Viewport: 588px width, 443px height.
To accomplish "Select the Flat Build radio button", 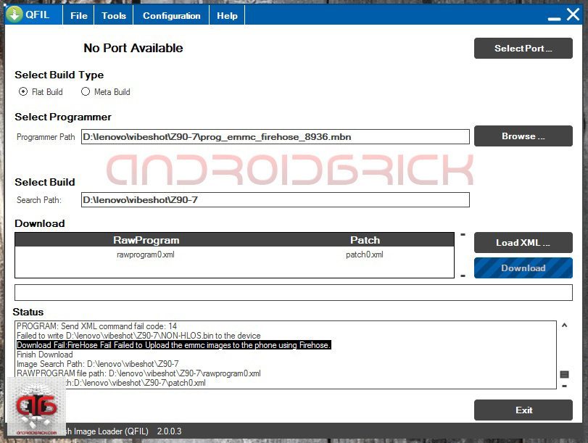I will pyautogui.click(x=23, y=92).
